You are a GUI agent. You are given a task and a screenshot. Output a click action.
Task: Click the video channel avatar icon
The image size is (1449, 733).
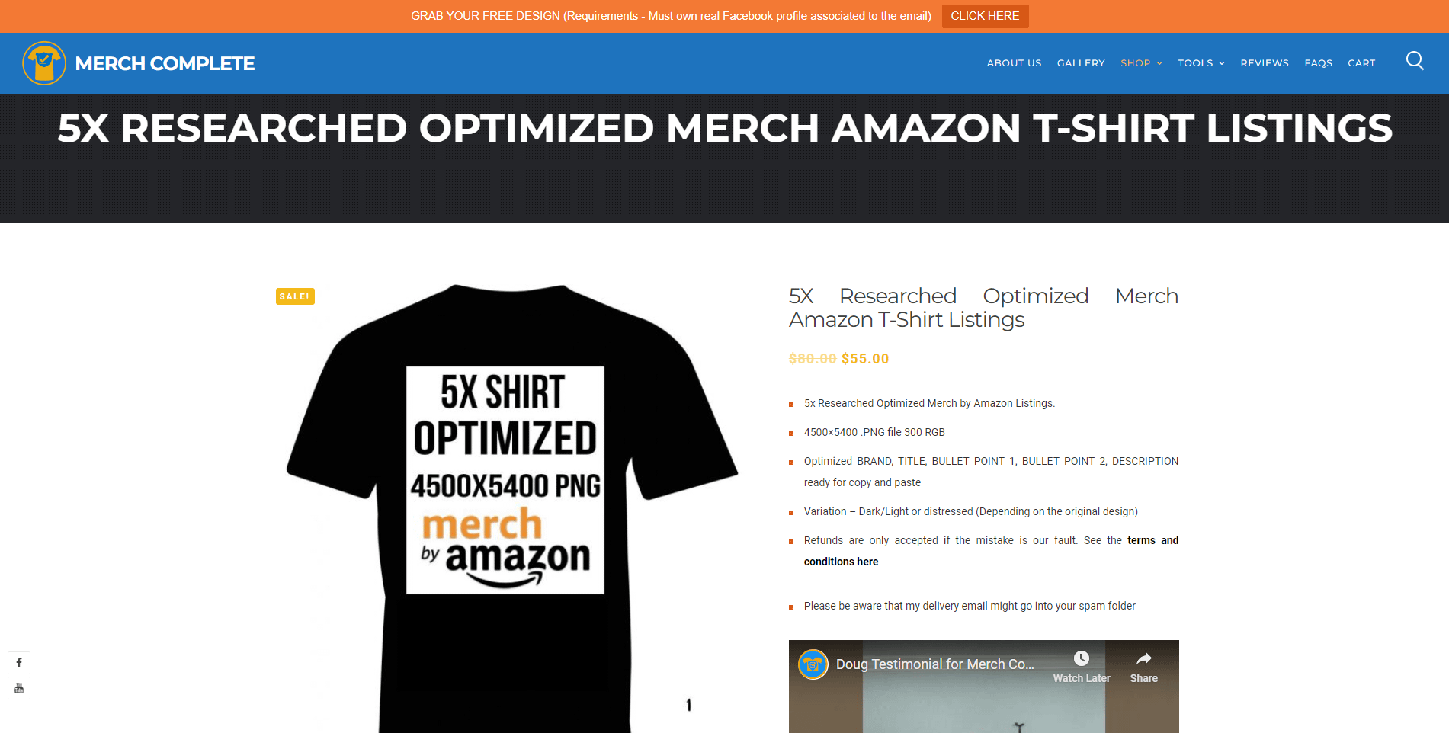click(813, 664)
